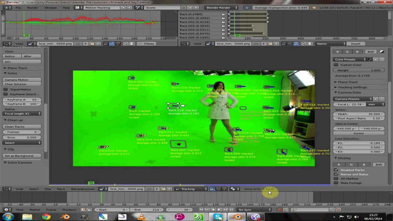Open the Reconstruction menu in clip editor
Screen dimensions: 393x221
click(83, 189)
